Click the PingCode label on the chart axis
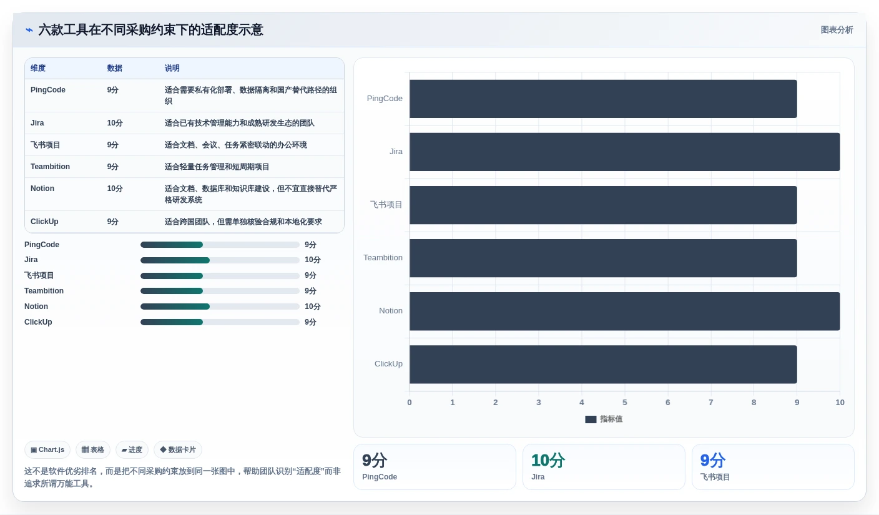Image resolution: width=879 pixels, height=515 pixels. 385,99
